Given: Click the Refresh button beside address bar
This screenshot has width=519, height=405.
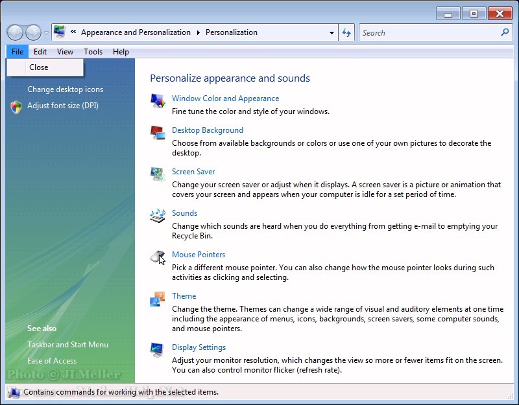Looking at the screenshot, I should pos(346,32).
